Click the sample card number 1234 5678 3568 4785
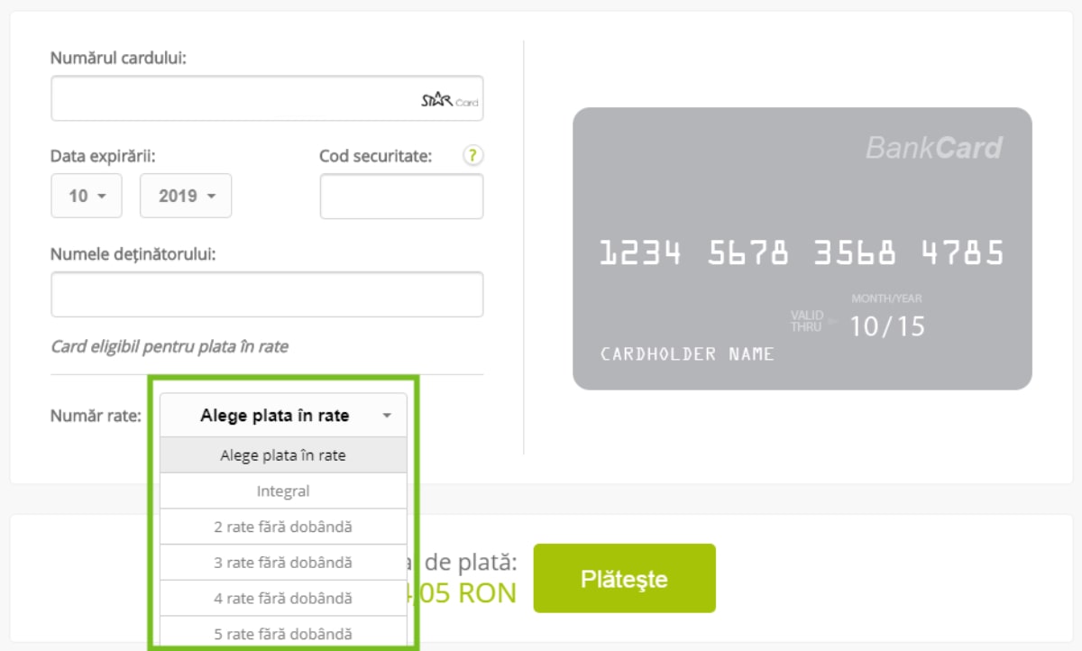 click(x=802, y=253)
